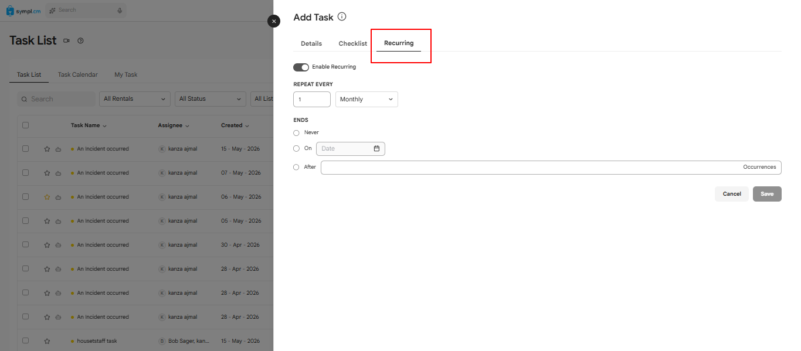Image resolution: width=801 pixels, height=351 pixels.
Task: Unstar the task created 06 - May - 2026
Action: (47, 197)
